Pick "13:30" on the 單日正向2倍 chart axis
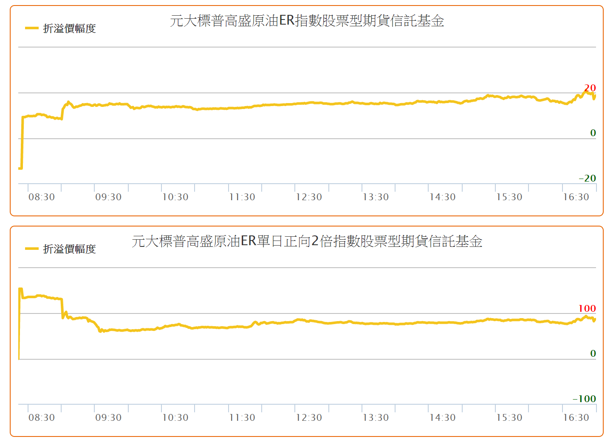This screenshot has height=442, width=616. [376, 417]
